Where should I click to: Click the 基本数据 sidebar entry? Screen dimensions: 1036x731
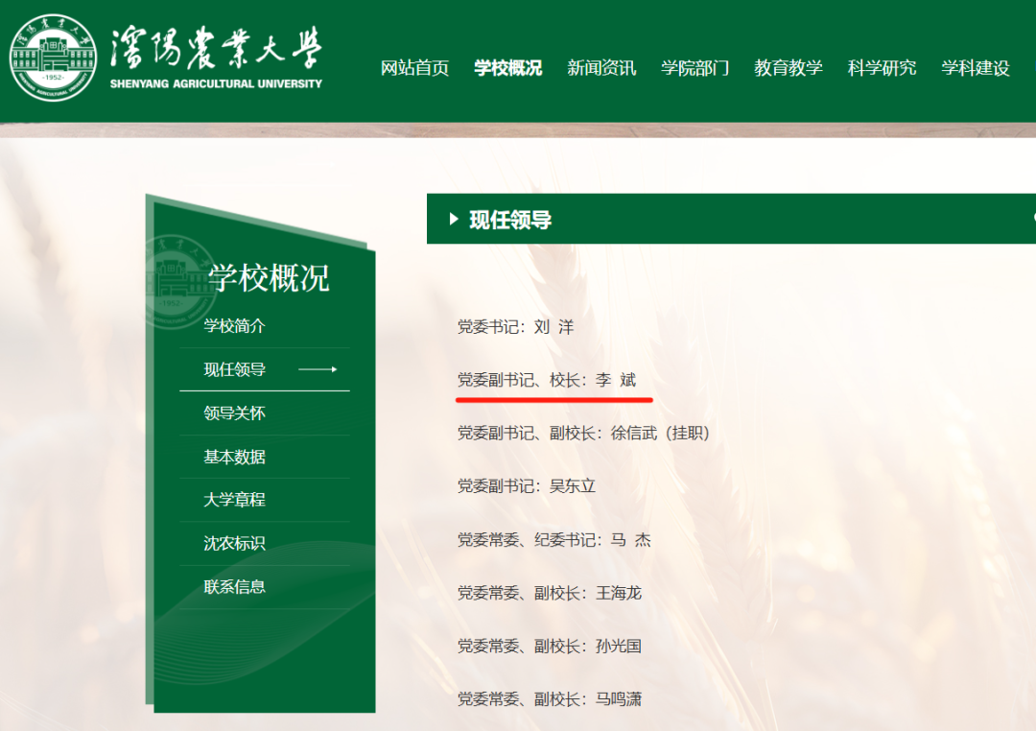pyautogui.click(x=237, y=457)
